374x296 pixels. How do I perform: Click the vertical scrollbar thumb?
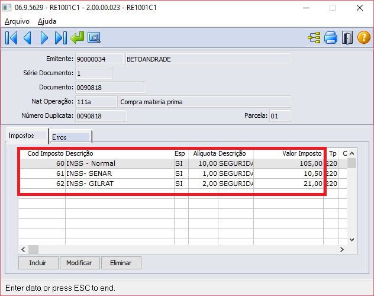point(352,163)
